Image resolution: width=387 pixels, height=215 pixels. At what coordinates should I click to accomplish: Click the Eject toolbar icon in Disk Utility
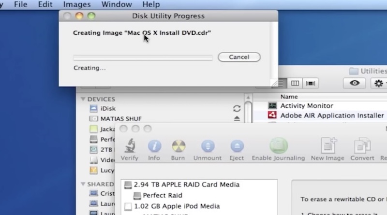coord(237,146)
